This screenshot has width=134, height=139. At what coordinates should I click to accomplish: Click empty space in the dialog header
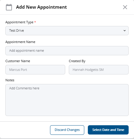click(x=94, y=7)
